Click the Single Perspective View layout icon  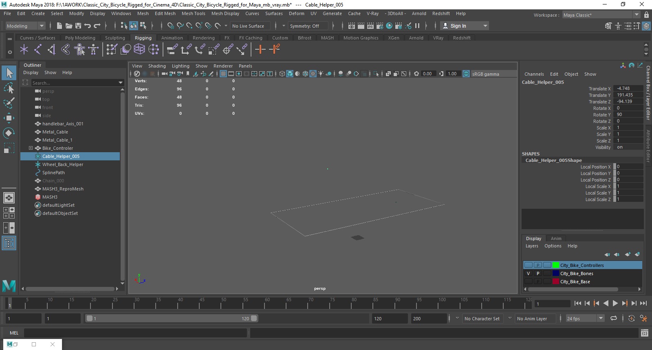(x=9, y=198)
